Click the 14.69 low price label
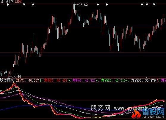166x120 pixels. point(17,77)
